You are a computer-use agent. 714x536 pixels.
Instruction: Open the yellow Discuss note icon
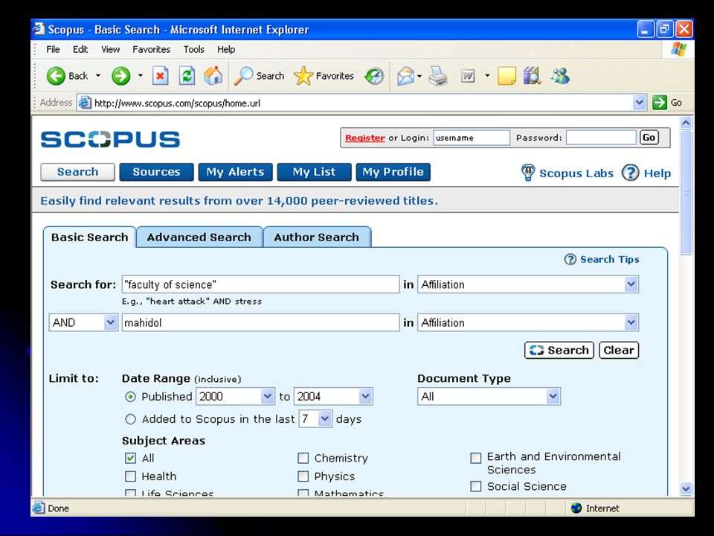(506, 76)
